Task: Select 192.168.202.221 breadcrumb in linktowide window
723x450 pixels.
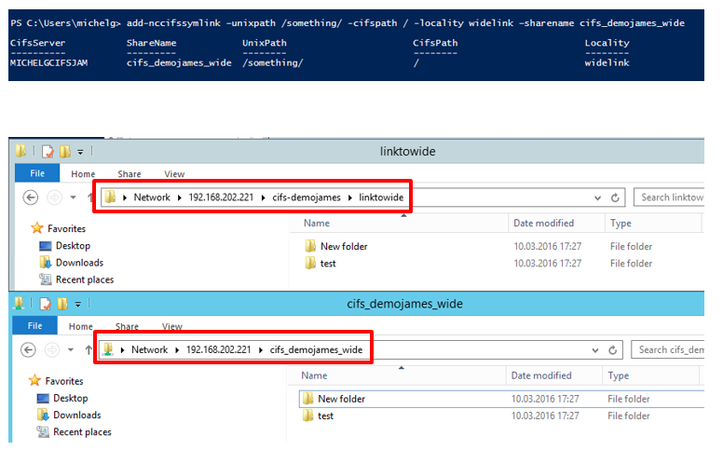Action: (221, 198)
